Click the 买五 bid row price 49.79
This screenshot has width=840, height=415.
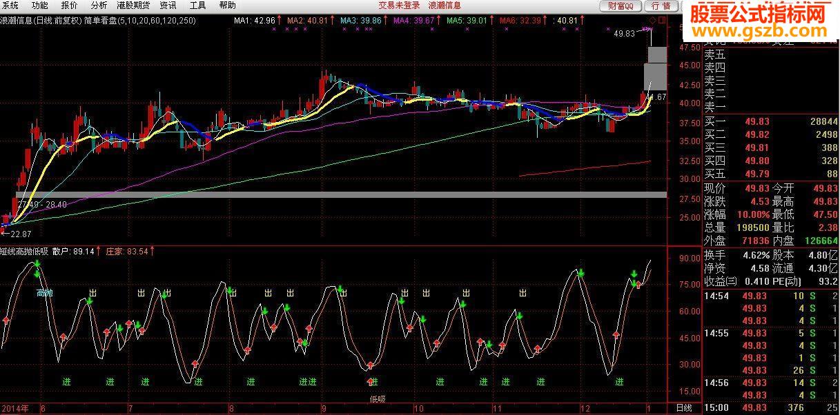point(757,174)
